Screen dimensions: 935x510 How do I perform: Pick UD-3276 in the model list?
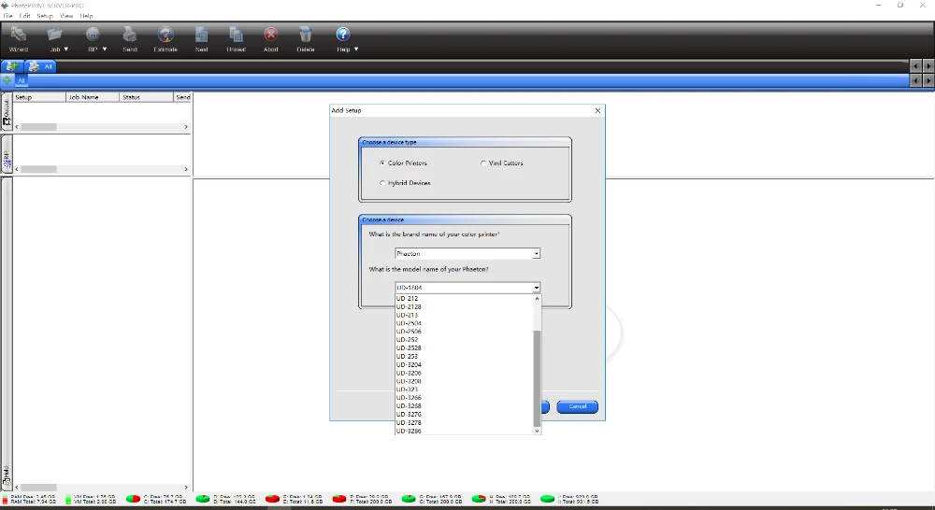tap(464, 414)
